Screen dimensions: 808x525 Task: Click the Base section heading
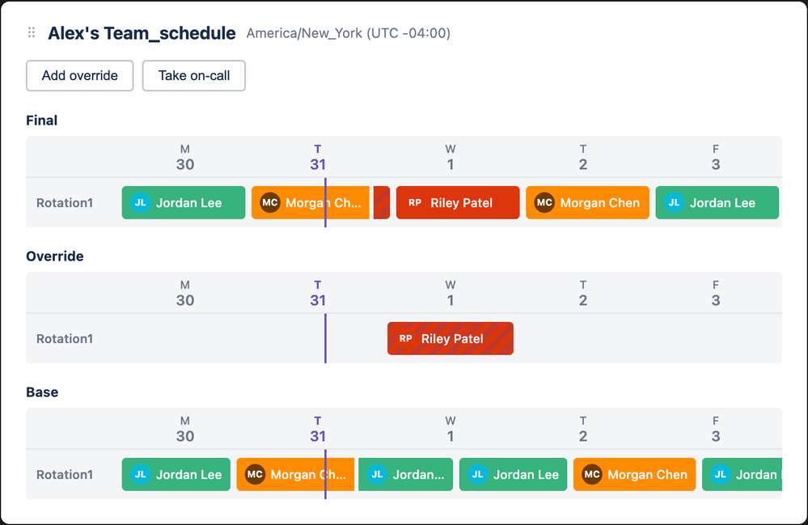point(42,392)
